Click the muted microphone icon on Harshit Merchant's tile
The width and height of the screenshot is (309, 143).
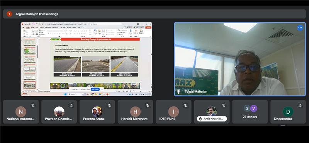(x=148, y=106)
